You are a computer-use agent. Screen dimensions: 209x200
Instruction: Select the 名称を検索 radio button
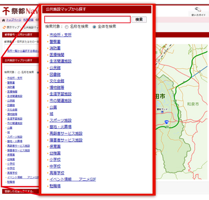(66, 27)
